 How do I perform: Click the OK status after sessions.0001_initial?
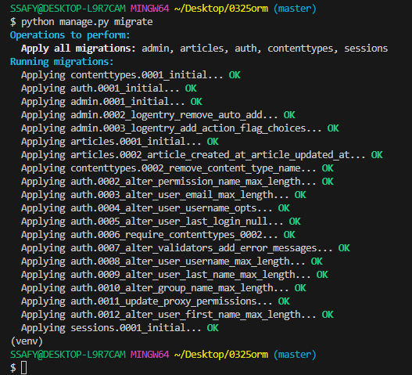[x=213, y=328]
